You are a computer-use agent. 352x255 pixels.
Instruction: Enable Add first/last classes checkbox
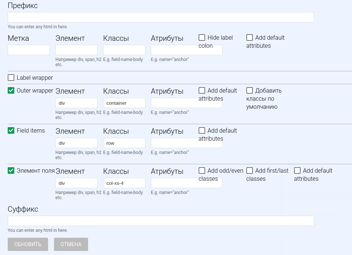point(250,170)
